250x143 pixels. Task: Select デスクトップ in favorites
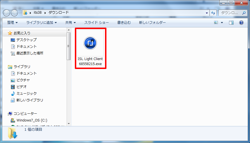pos(26,40)
